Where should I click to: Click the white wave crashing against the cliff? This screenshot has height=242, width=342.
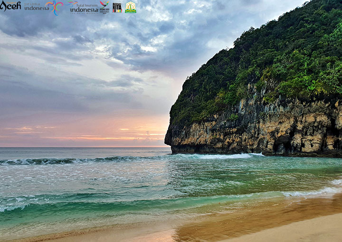pyautogui.click(x=214, y=156)
